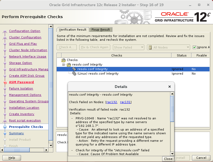The height and width of the screenshot is (162, 213).
Task: Switch to the Verification Result tab
Action: pyautogui.click(x=73, y=30)
